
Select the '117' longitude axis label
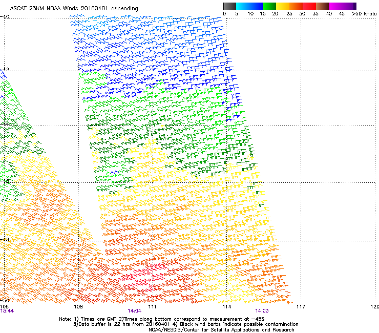tap(301, 307)
